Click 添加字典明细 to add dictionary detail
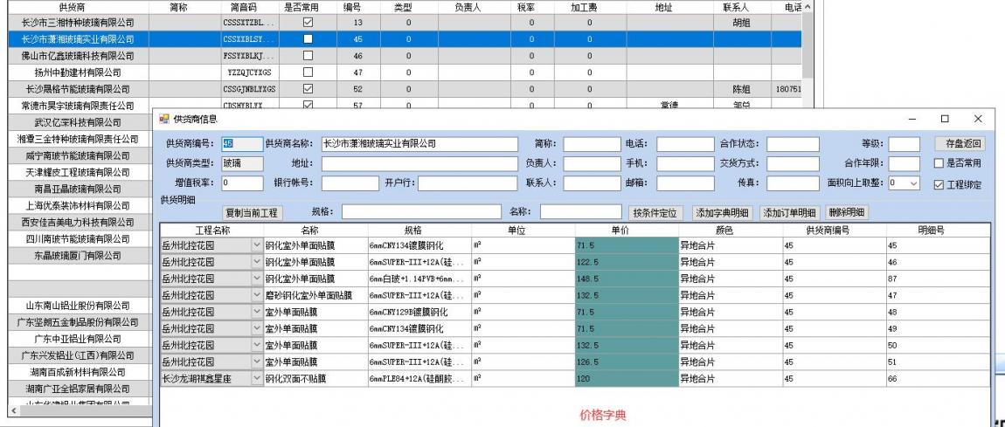 click(722, 212)
